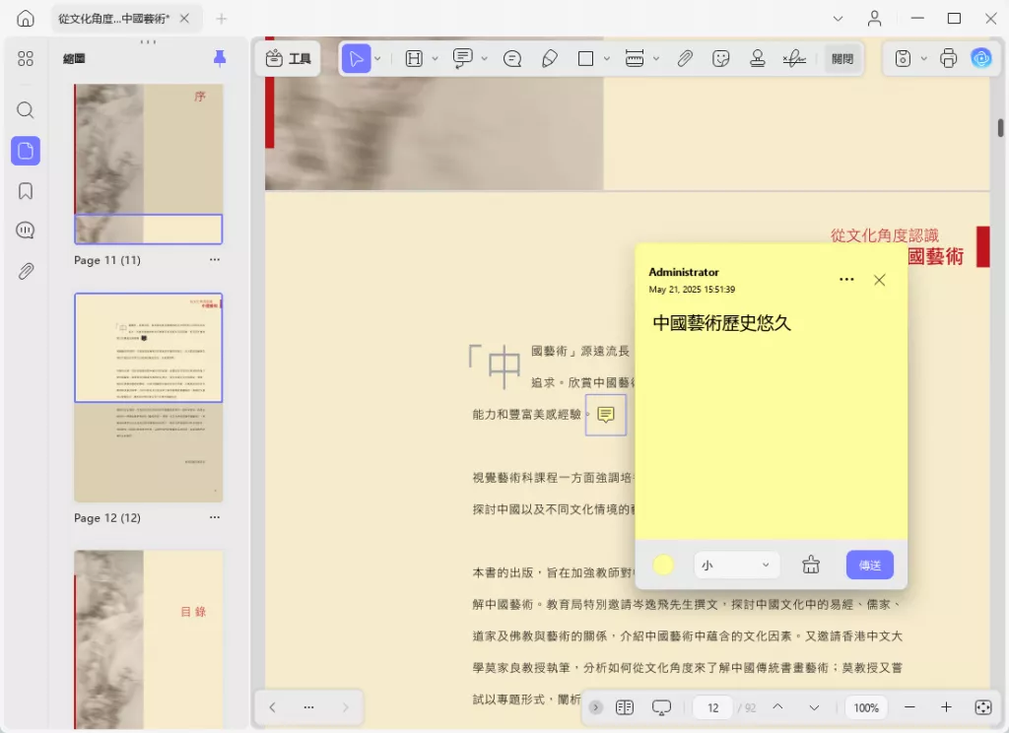Click the note text 中國藝術歷史悠久
This screenshot has height=733, width=1009.
(721, 323)
